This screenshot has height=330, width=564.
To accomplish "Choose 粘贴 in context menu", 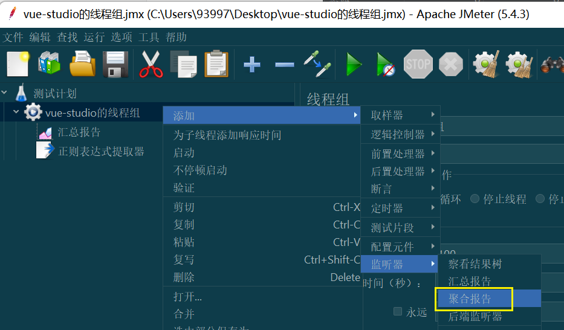I will pos(262,242).
